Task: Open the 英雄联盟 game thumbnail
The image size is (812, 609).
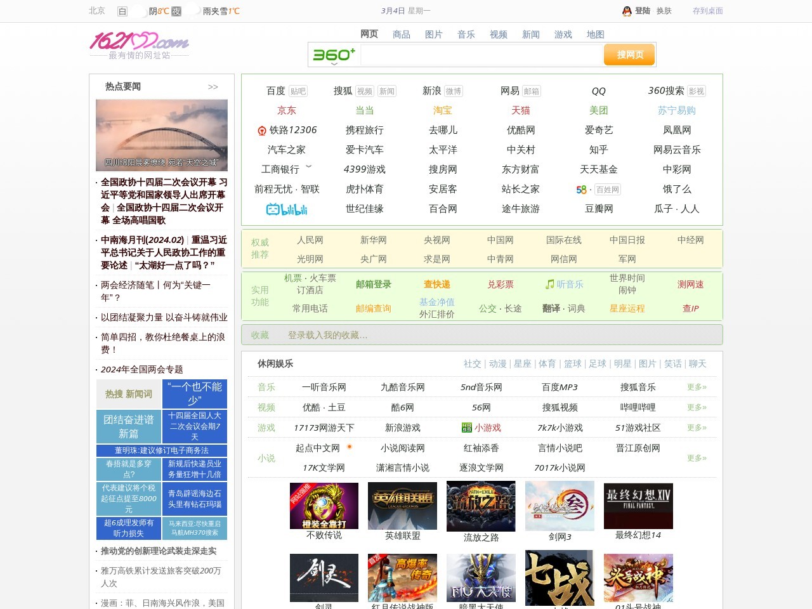Action: [402, 506]
